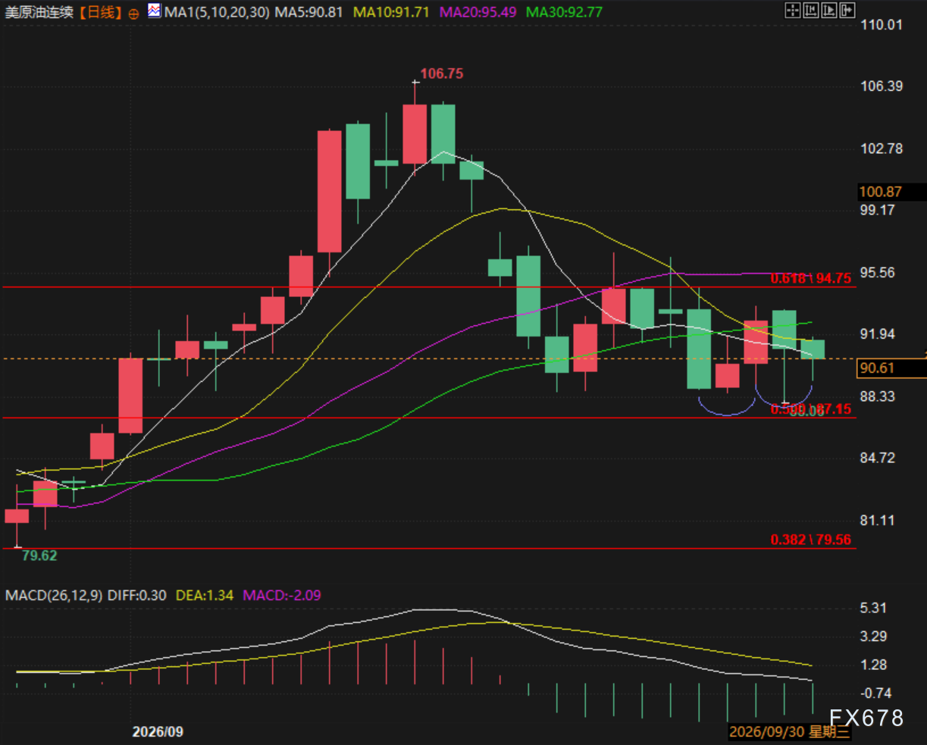Select the 0.618 \ 94.75 Fibonacci label
Image resolution: width=927 pixels, height=745 pixels.
tap(811, 278)
